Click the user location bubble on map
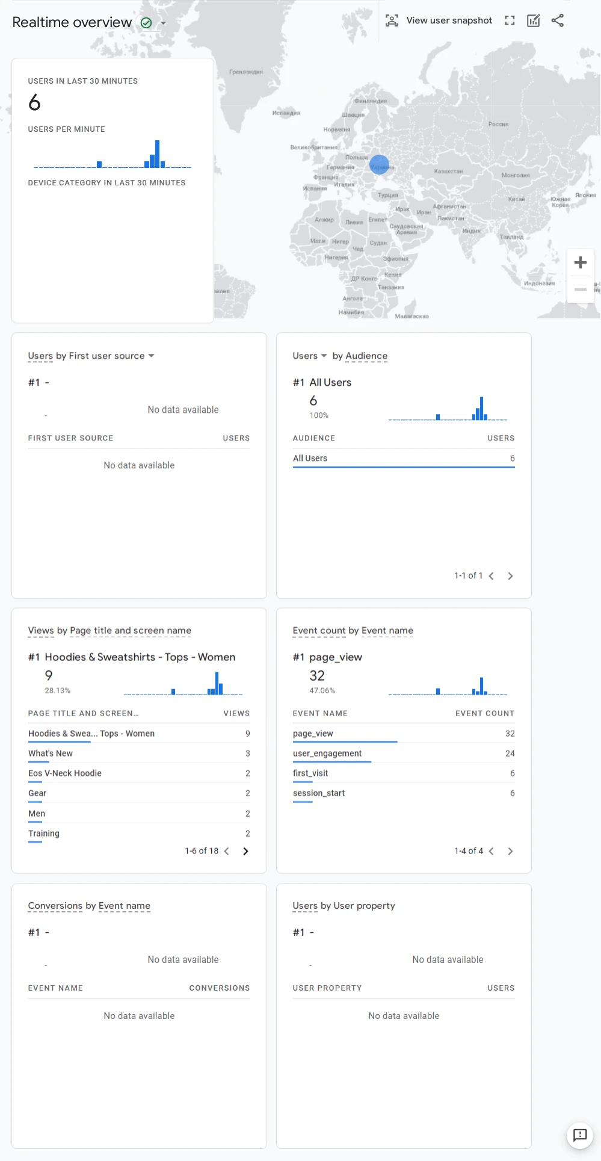The image size is (601, 1161). [379, 164]
